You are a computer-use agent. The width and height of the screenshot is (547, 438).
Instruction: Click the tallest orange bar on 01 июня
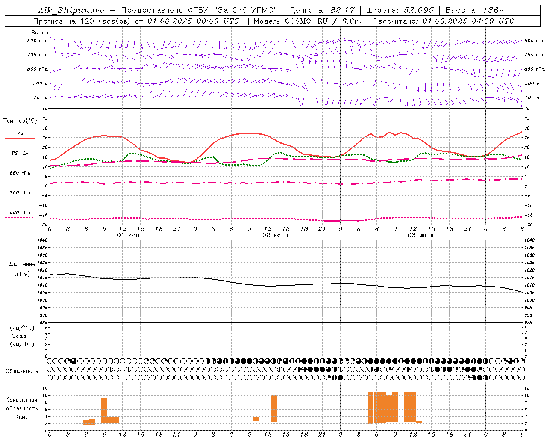[x=104, y=410]
